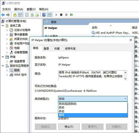139x133 pixels.
Task: Select 设备管理器 in the tree
Action: pyautogui.click(x=21, y=52)
